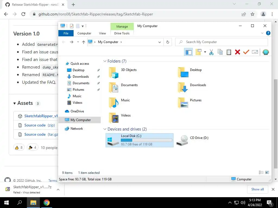Open Source code (zip) link
The height and width of the screenshot is (208, 278).
point(40,125)
